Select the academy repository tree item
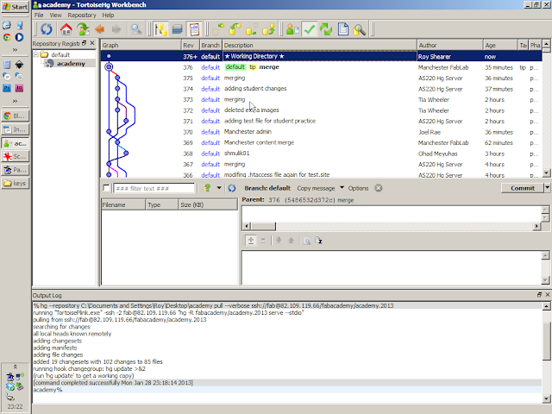 tap(71, 64)
